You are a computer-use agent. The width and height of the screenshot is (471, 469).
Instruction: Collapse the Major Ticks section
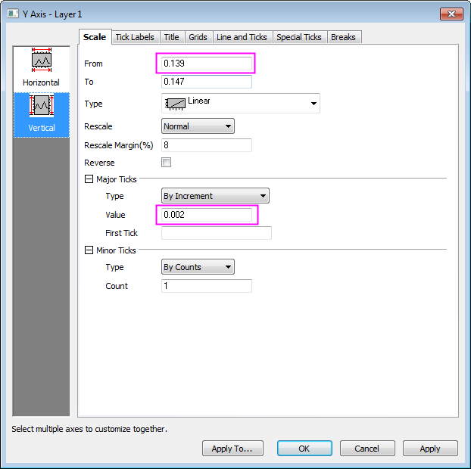(x=89, y=179)
